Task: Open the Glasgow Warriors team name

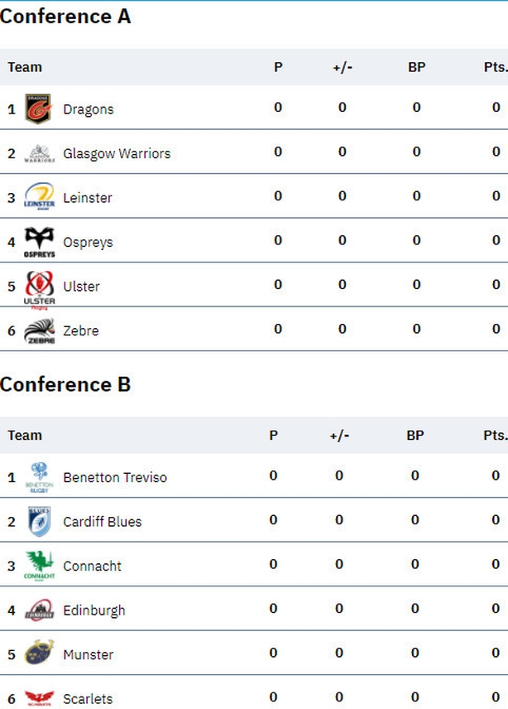Action: [117, 154]
